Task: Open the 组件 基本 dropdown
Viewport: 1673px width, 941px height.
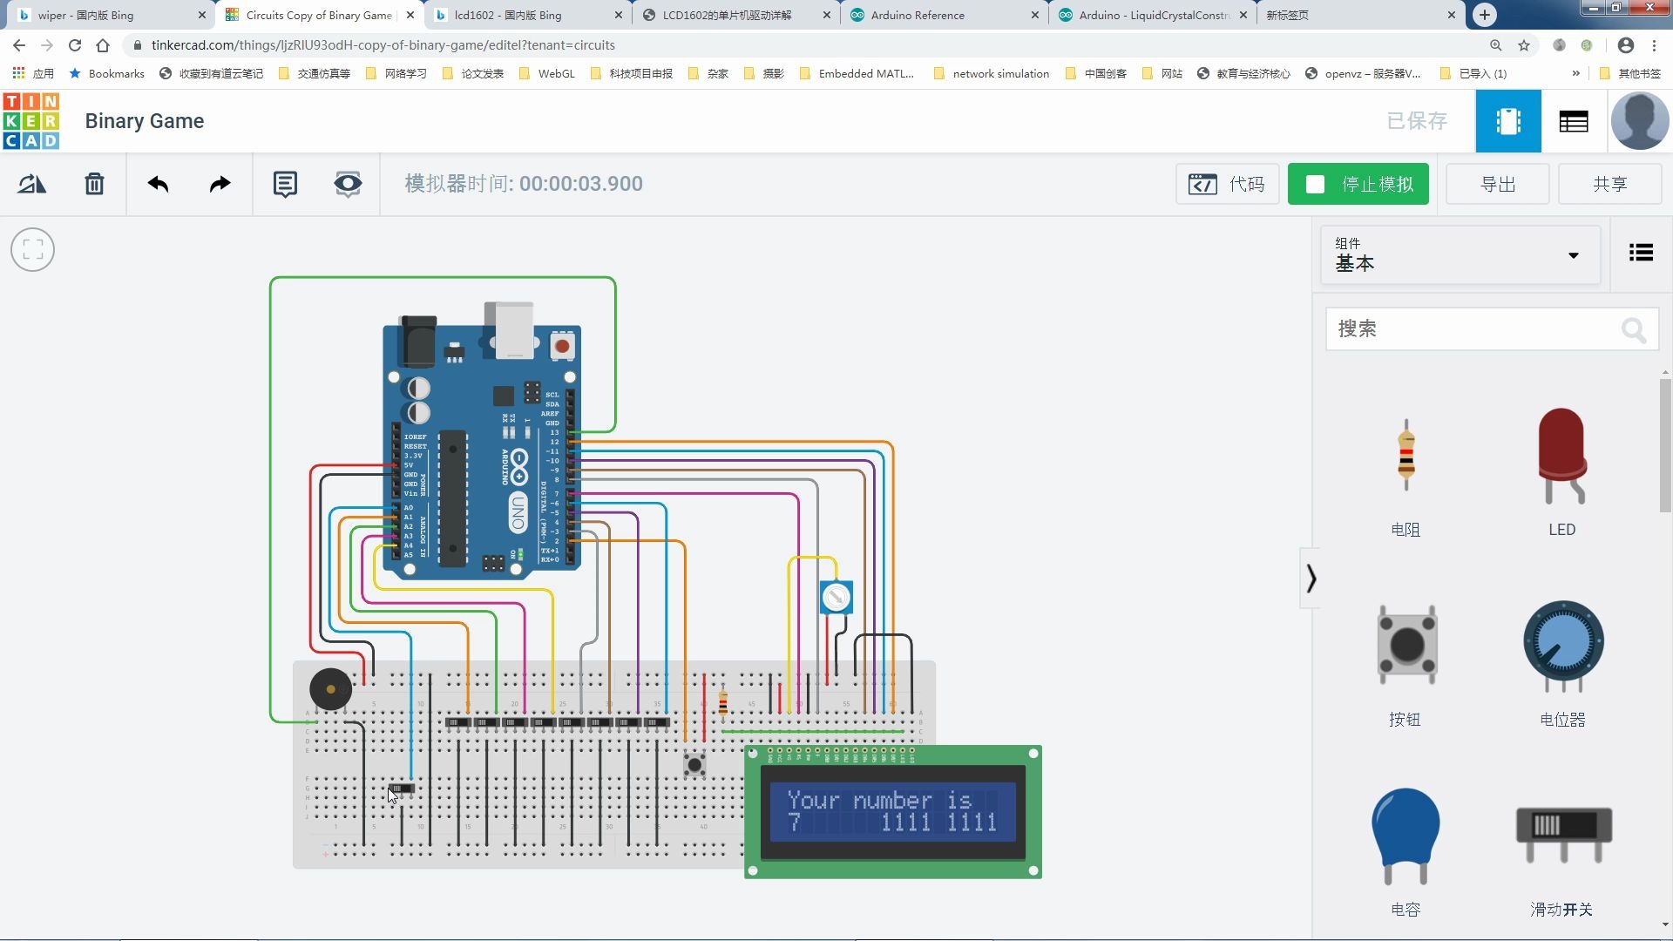Action: click(1460, 254)
